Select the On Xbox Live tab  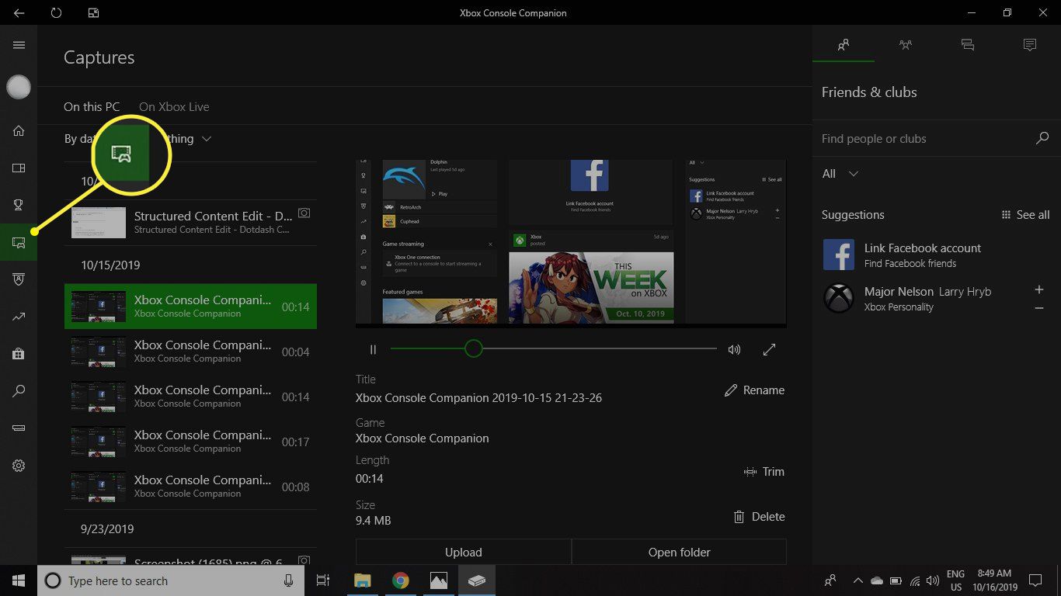click(174, 107)
